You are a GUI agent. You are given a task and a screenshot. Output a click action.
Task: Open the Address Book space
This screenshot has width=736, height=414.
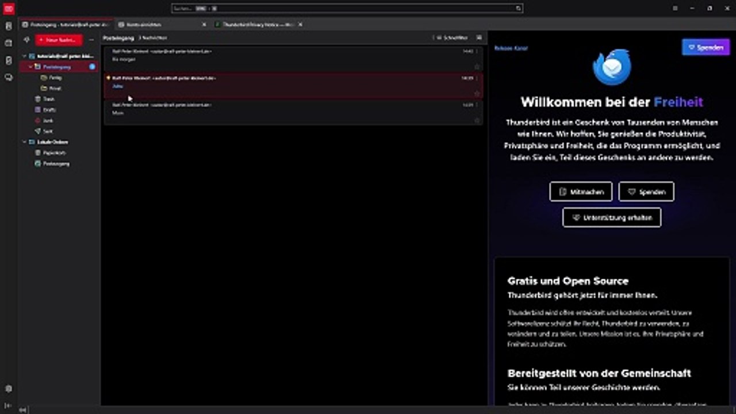pyautogui.click(x=9, y=26)
